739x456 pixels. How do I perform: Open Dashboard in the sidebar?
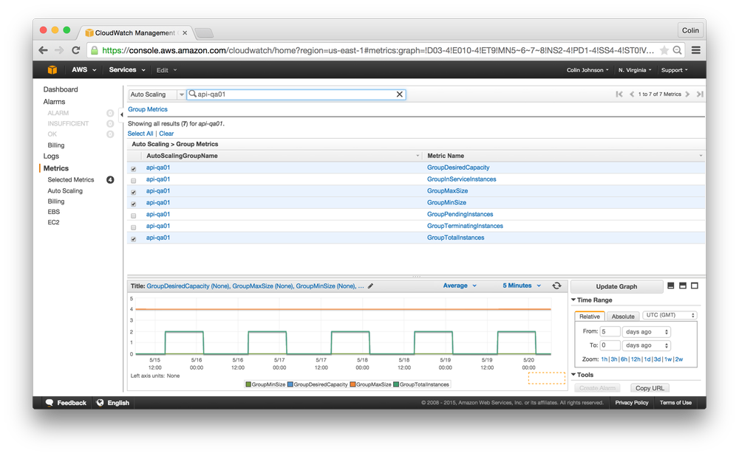click(x=61, y=89)
